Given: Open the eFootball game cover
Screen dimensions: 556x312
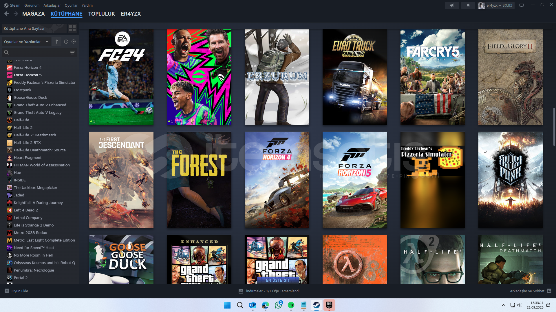Looking at the screenshot, I should click(x=199, y=77).
